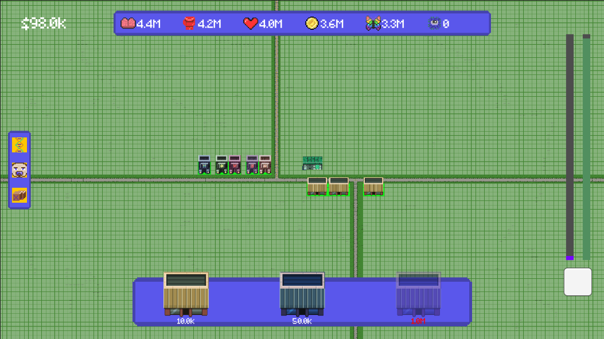Click the red 1.0M price label
The image size is (604, 339).
418,321
